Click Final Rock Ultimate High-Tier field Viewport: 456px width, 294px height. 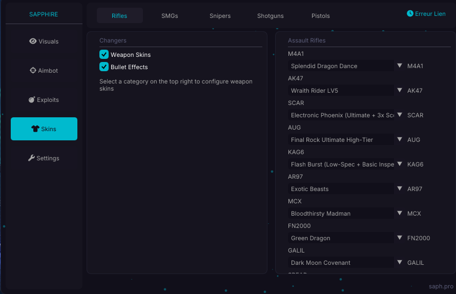pos(341,140)
